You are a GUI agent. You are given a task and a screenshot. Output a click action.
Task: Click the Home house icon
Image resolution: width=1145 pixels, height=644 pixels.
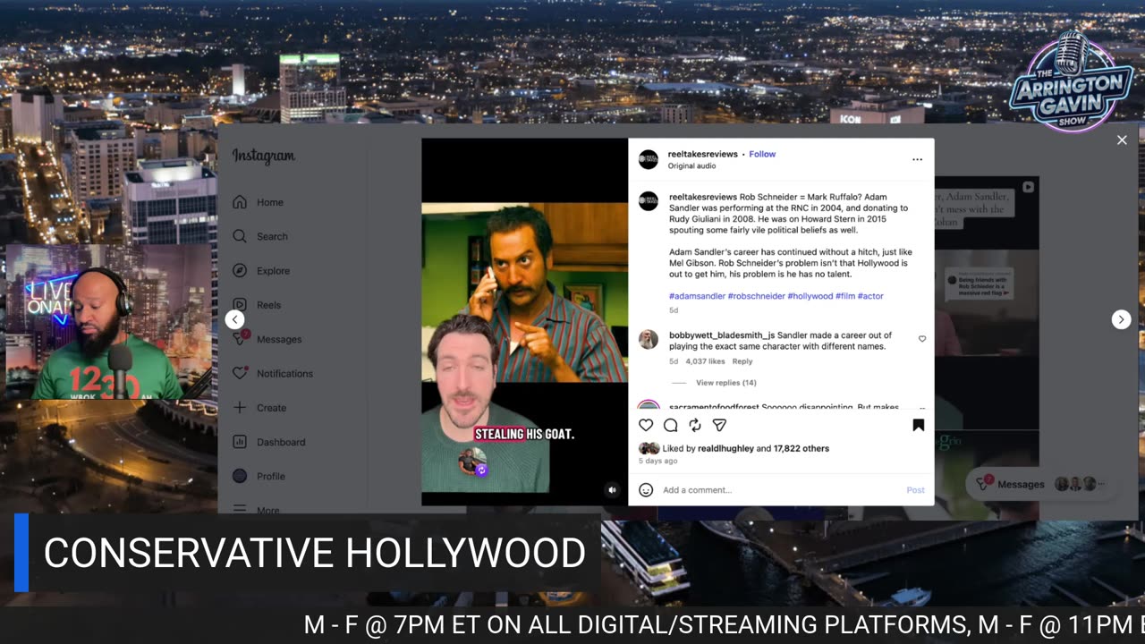240,202
